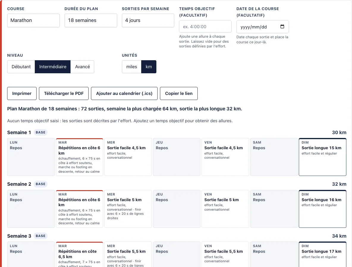
Task: Switch units to km
Action: (x=149, y=67)
